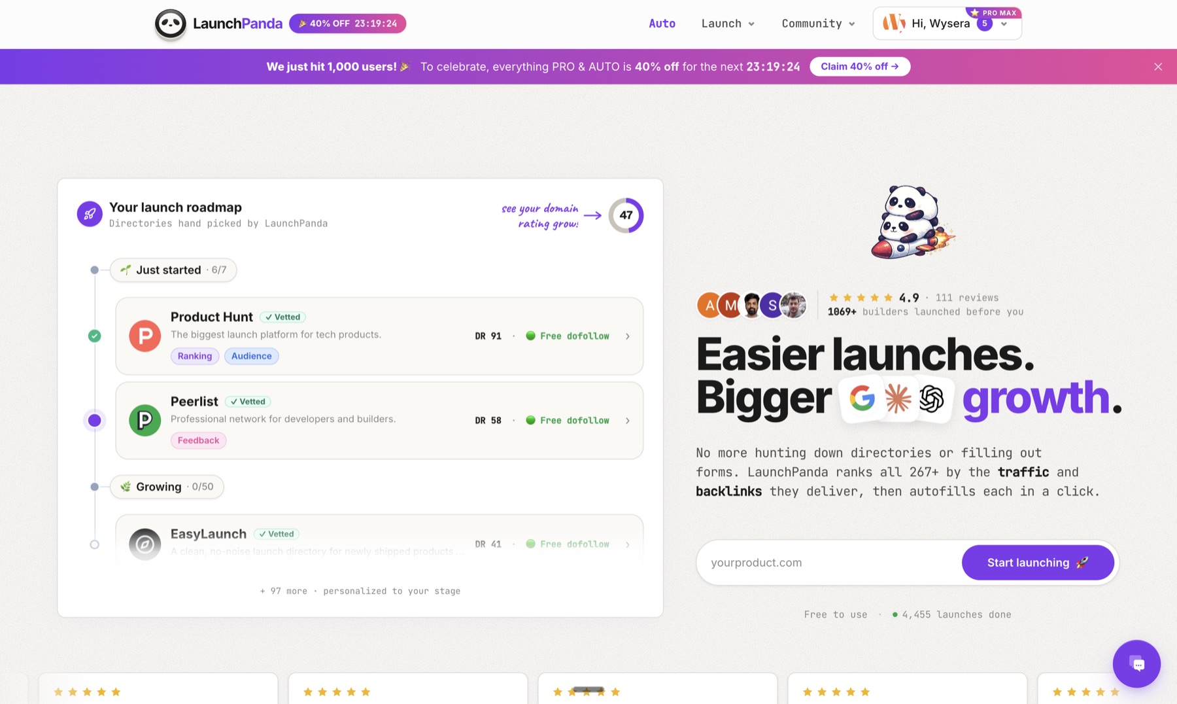
Task: Open the Peerlist row chevron
Action: [627, 421]
